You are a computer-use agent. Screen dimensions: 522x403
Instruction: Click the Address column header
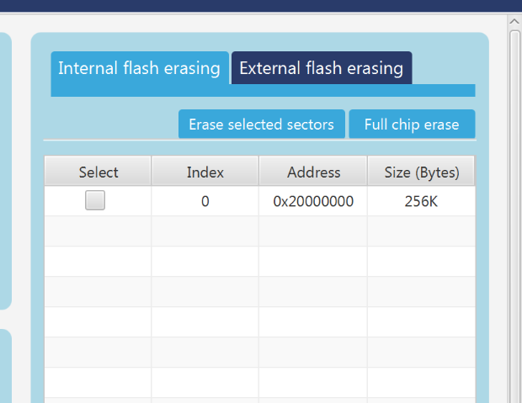click(313, 172)
